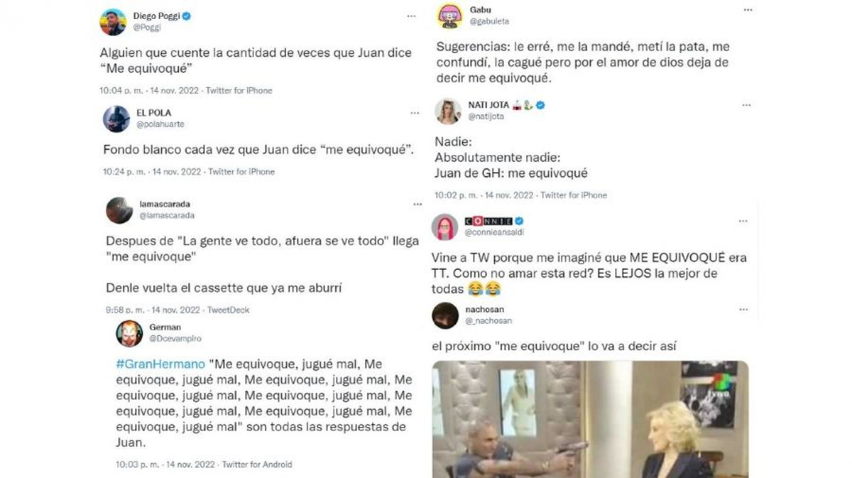The width and height of the screenshot is (852, 478).
Task: Open Gabu's pixel avatar
Action: [x=449, y=16]
